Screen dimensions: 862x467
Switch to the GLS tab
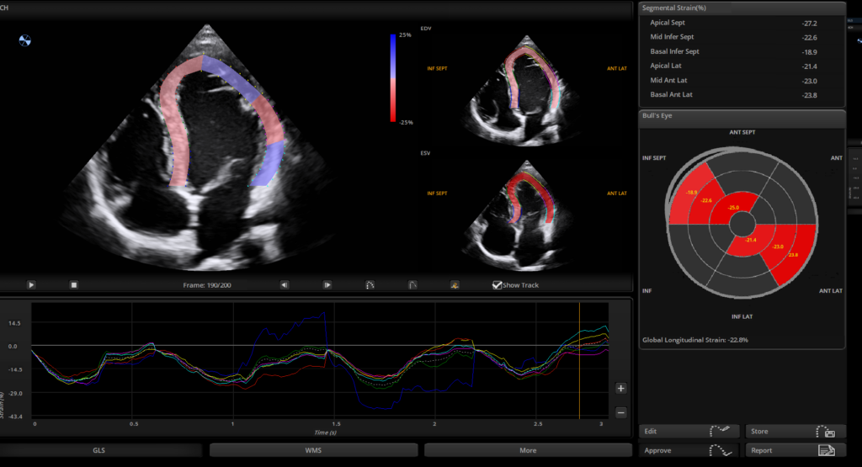click(x=101, y=450)
